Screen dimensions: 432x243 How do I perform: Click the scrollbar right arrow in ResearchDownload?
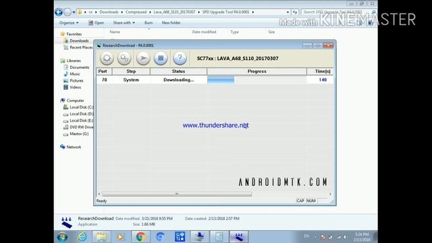[330, 194]
